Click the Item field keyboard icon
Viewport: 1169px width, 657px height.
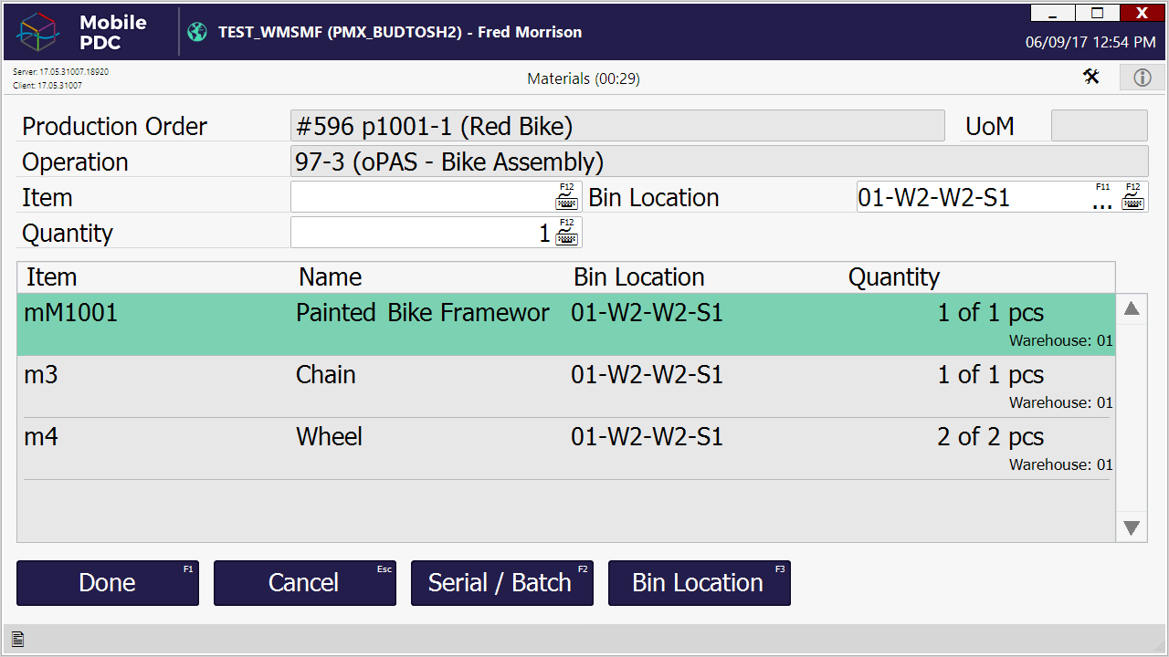pos(567,197)
